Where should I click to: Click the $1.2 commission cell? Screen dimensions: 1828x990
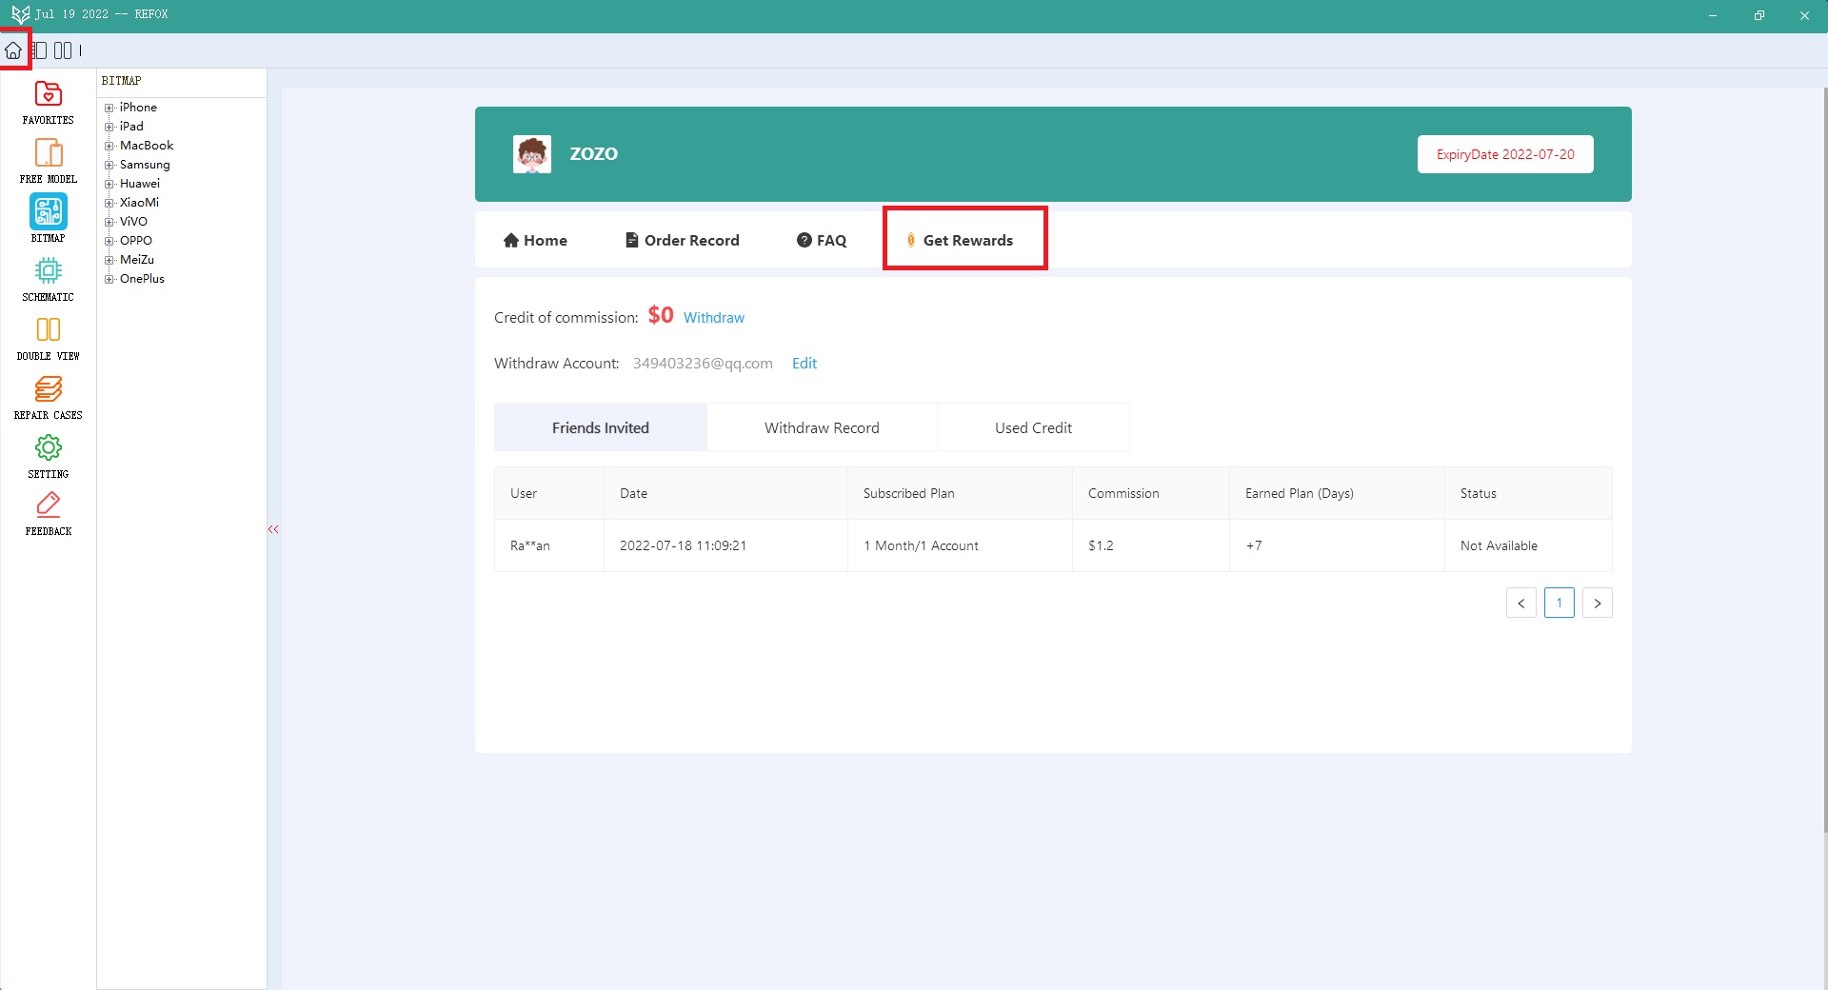click(1151, 545)
